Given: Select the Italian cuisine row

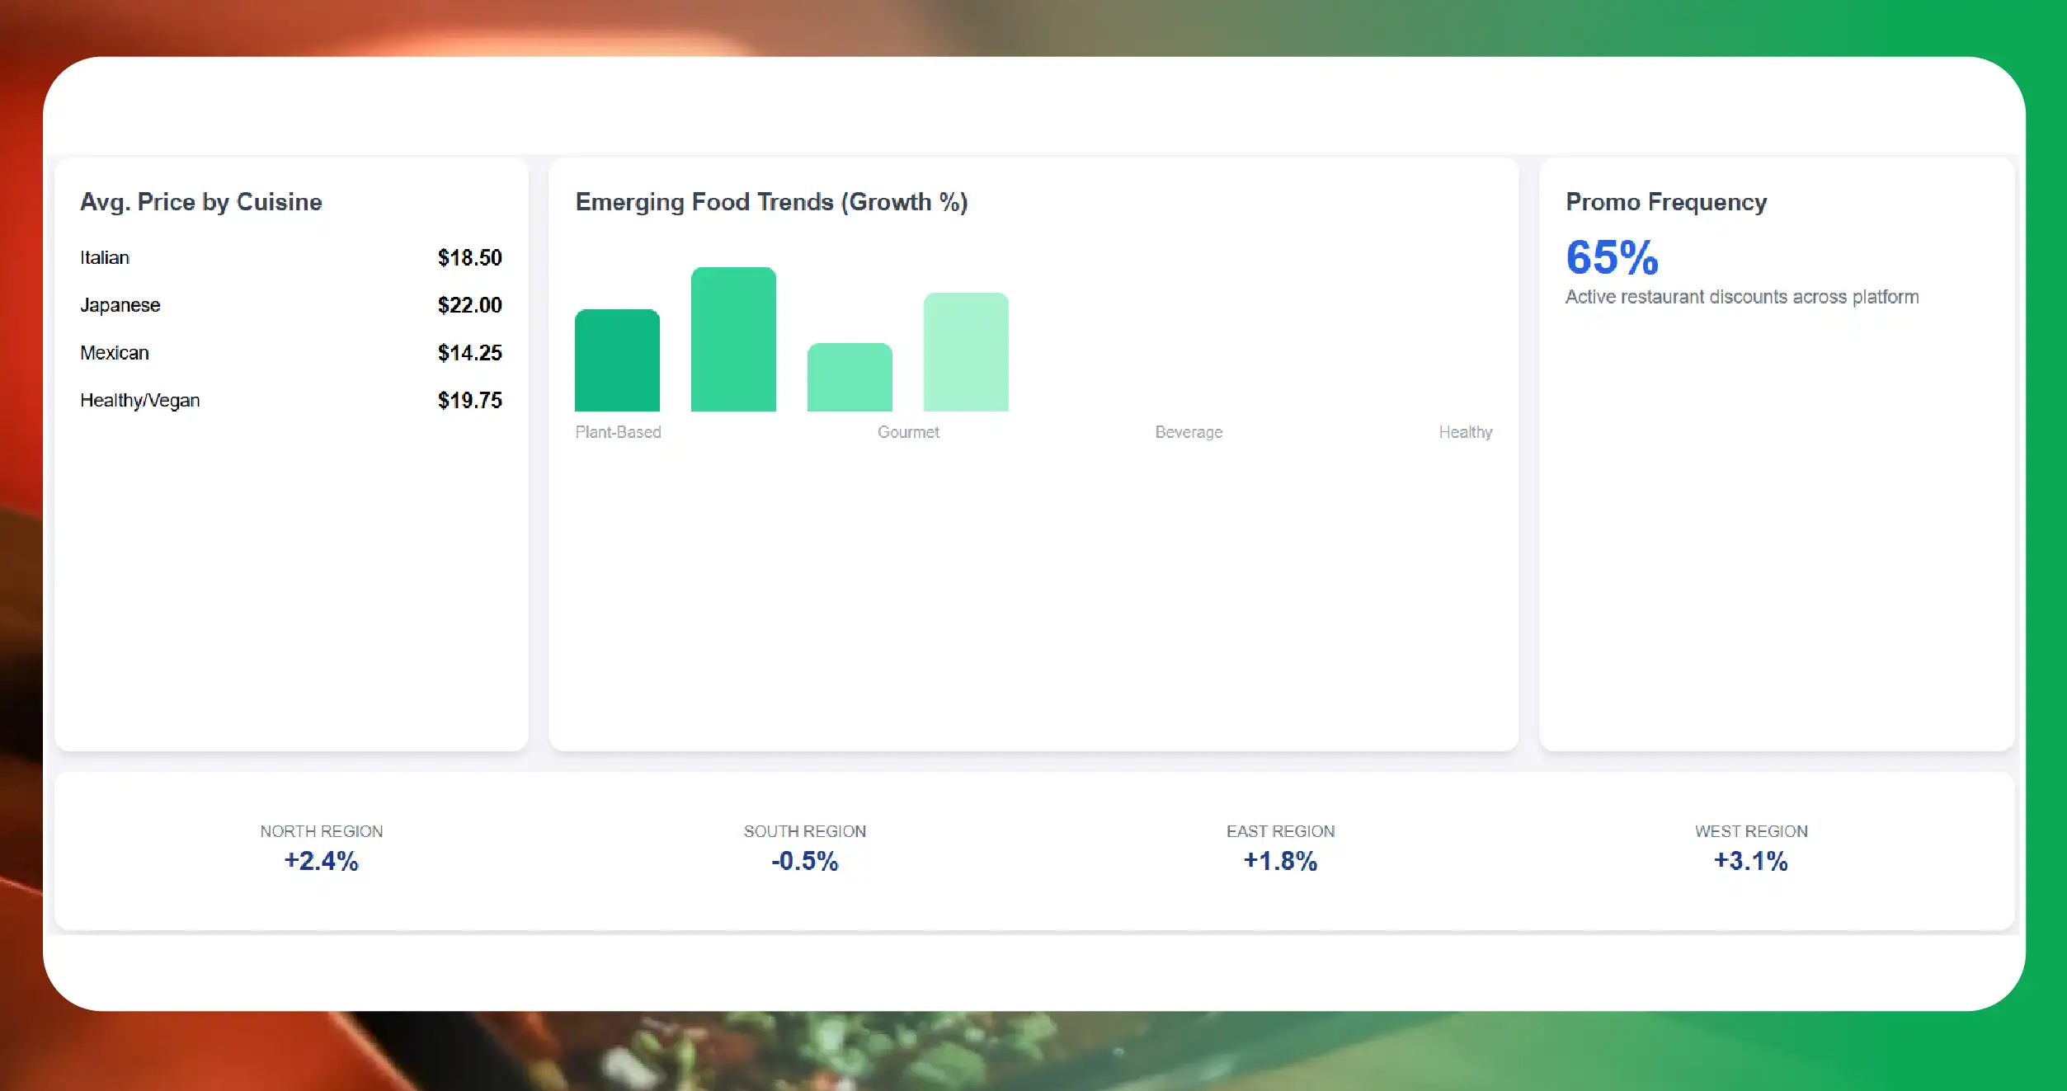Looking at the screenshot, I should click(290, 258).
